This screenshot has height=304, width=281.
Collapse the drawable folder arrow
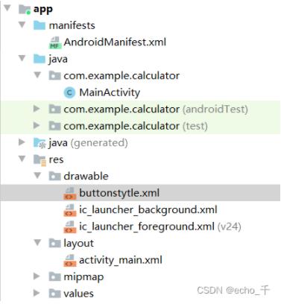pyautogui.click(x=37, y=176)
